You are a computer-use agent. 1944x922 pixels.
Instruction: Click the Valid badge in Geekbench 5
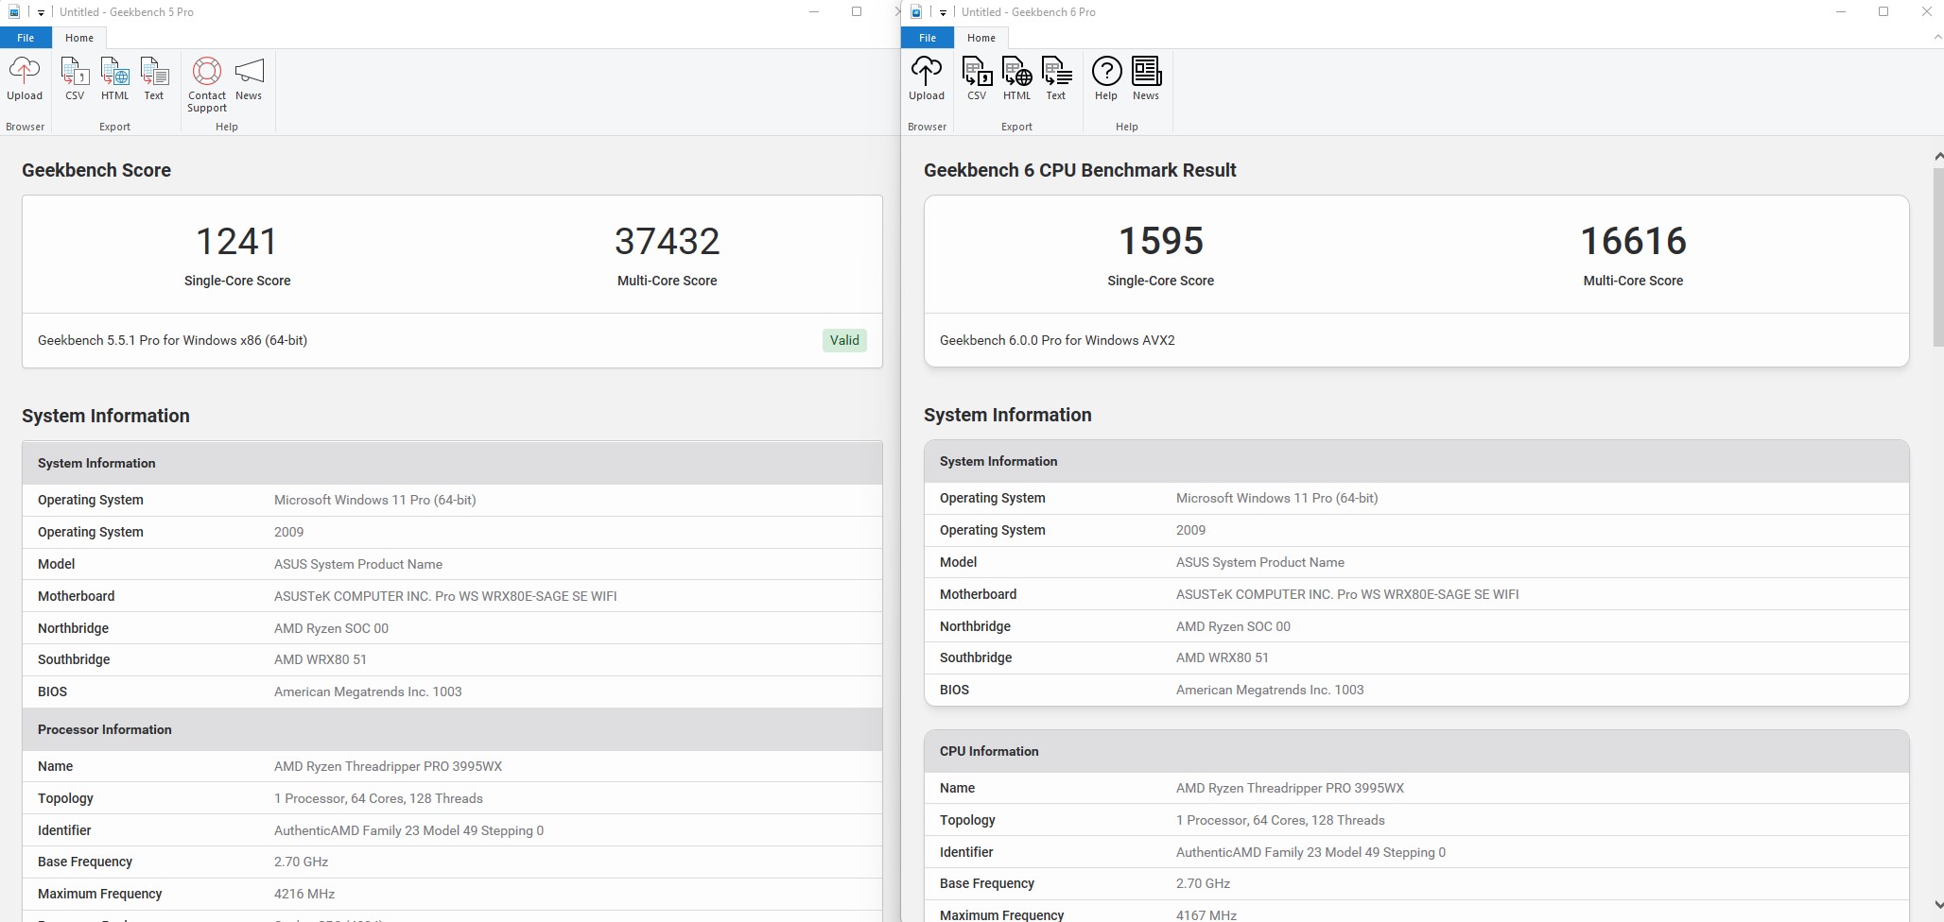[x=844, y=340]
